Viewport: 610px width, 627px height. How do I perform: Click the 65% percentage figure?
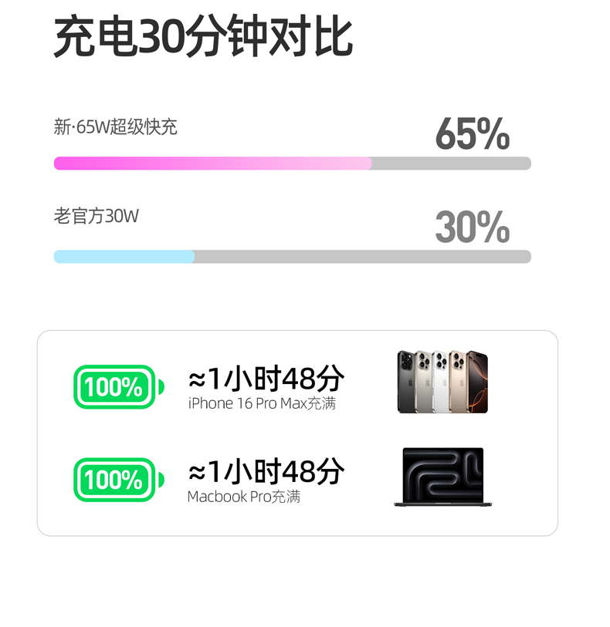(x=473, y=134)
